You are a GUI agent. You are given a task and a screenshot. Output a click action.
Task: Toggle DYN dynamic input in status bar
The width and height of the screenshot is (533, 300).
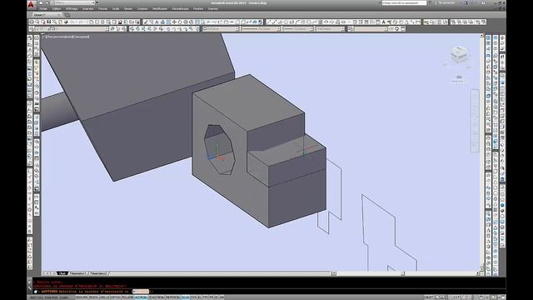pos(194,297)
